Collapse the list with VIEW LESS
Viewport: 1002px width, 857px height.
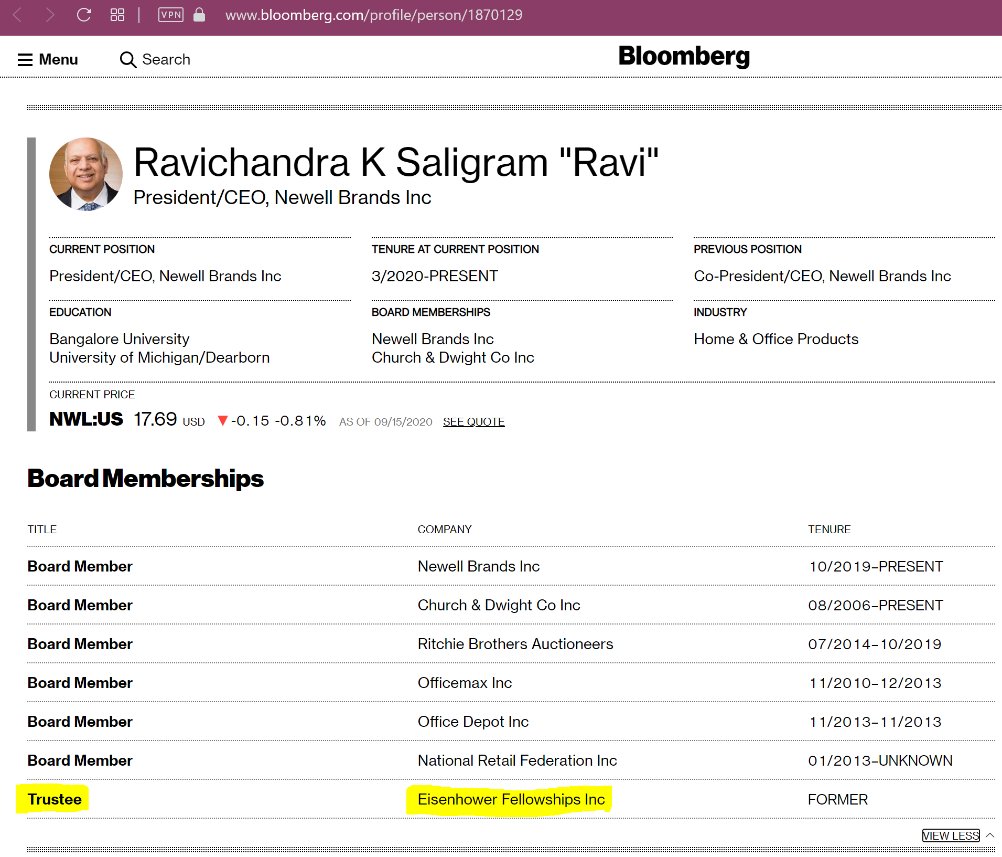(951, 835)
